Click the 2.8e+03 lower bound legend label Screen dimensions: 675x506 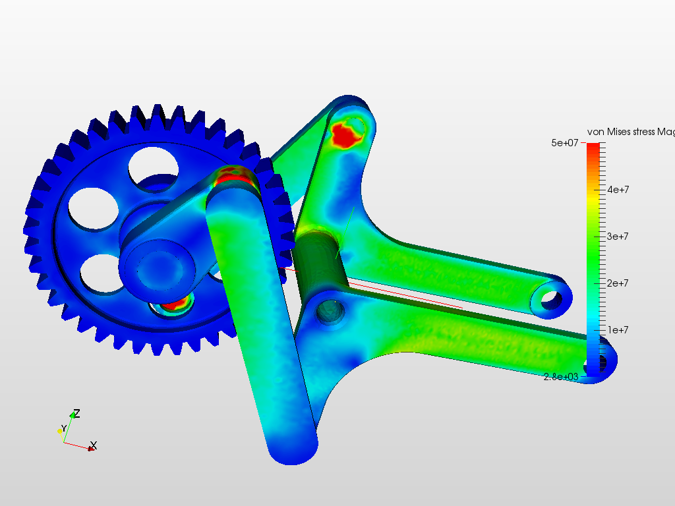tap(561, 376)
